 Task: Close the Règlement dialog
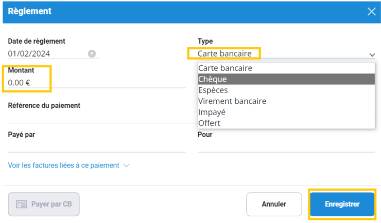point(371,11)
